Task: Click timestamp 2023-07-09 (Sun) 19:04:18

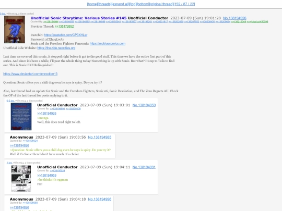Action: click(61, 199)
